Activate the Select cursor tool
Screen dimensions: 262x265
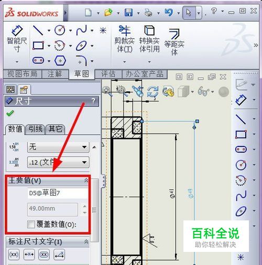[x=189, y=13]
